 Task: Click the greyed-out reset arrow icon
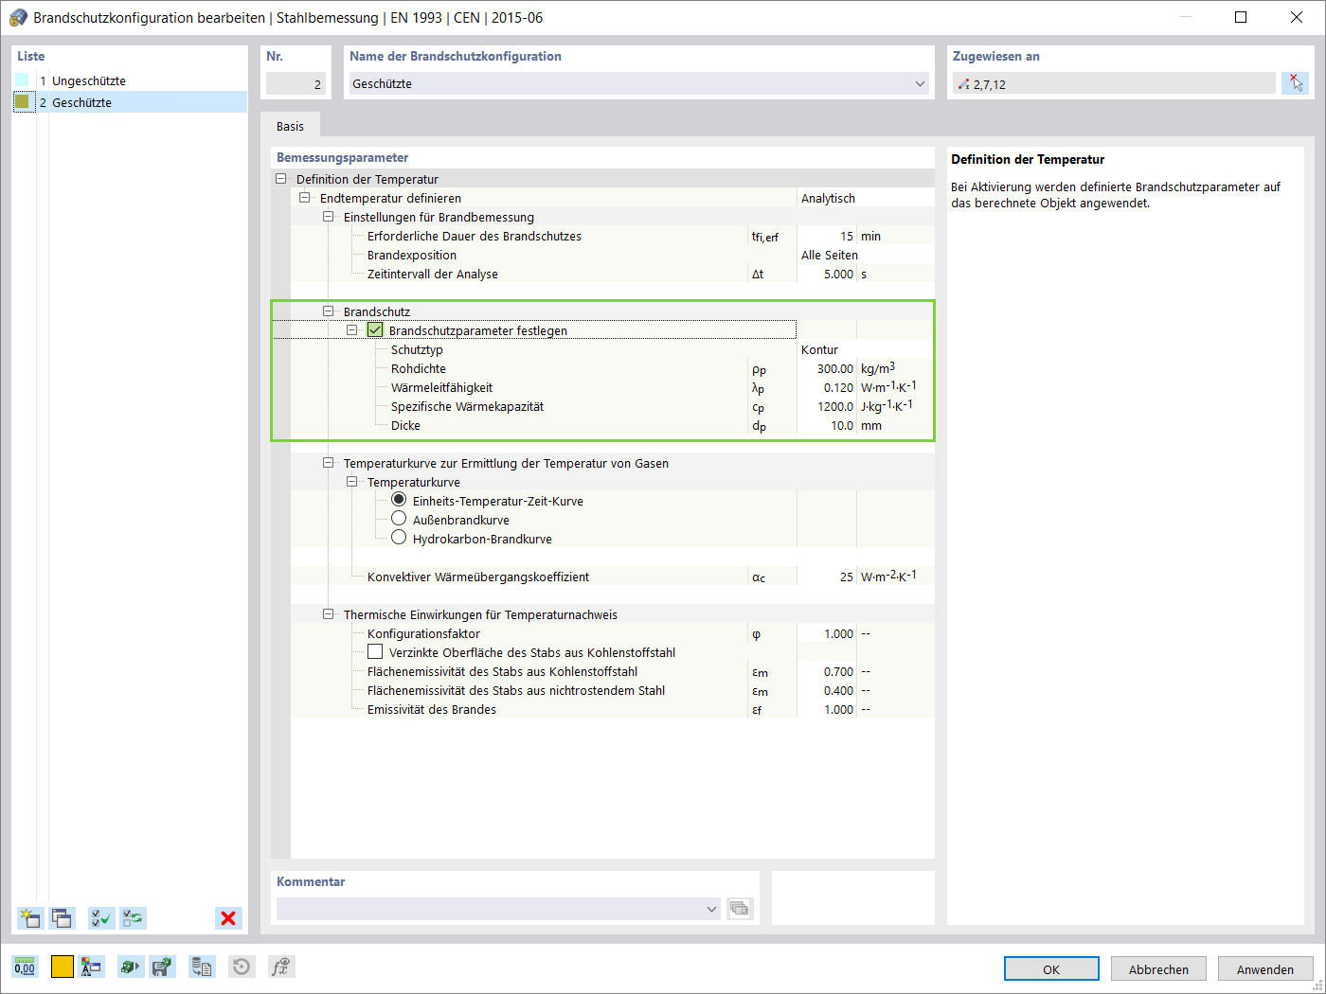click(x=242, y=967)
